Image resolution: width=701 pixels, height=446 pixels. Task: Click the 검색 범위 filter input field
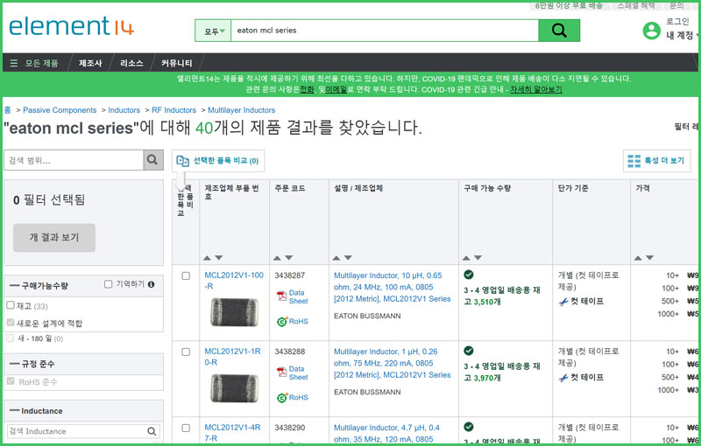coord(74,160)
